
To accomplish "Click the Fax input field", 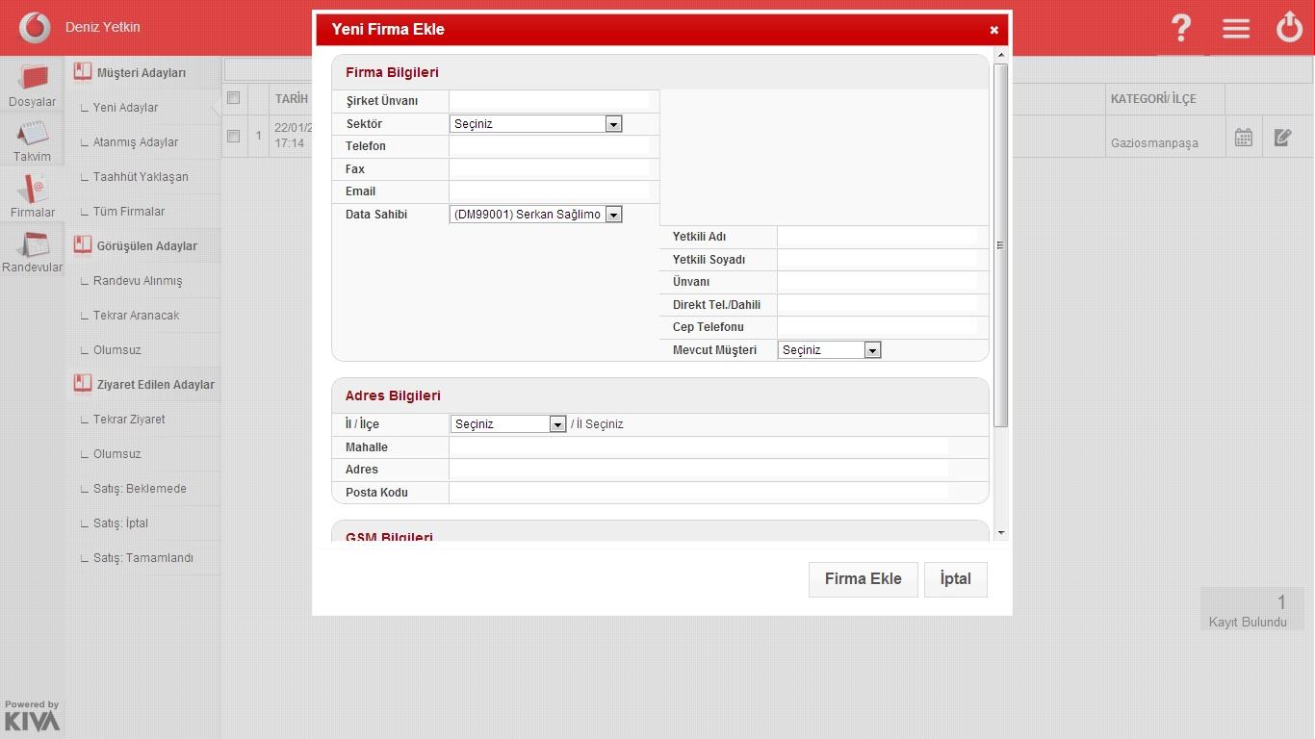I will pos(549,169).
